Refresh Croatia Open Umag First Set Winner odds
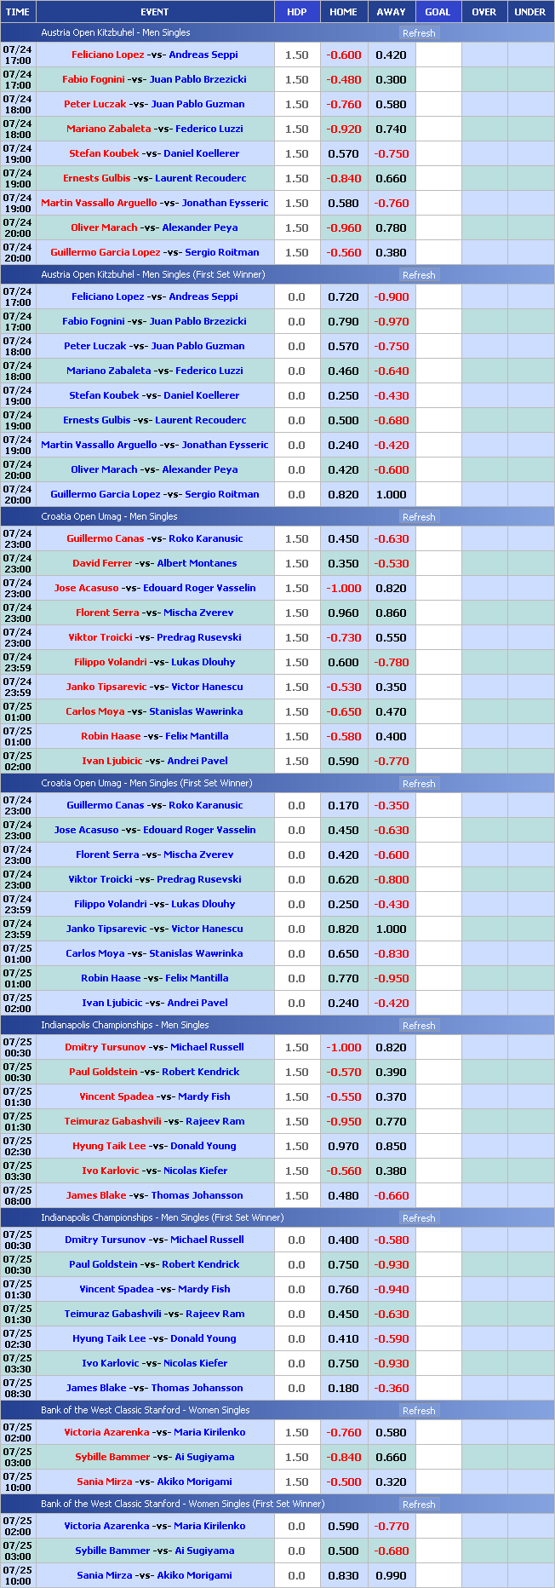Viewport: 555px width, 1588px height. pos(418,784)
